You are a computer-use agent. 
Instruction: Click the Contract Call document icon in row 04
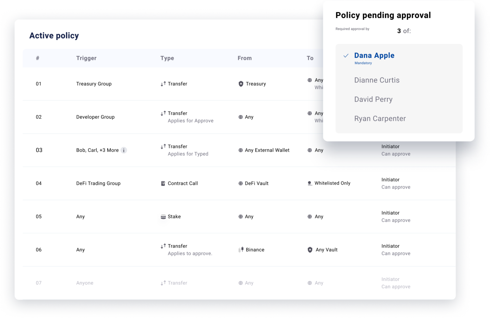click(163, 183)
